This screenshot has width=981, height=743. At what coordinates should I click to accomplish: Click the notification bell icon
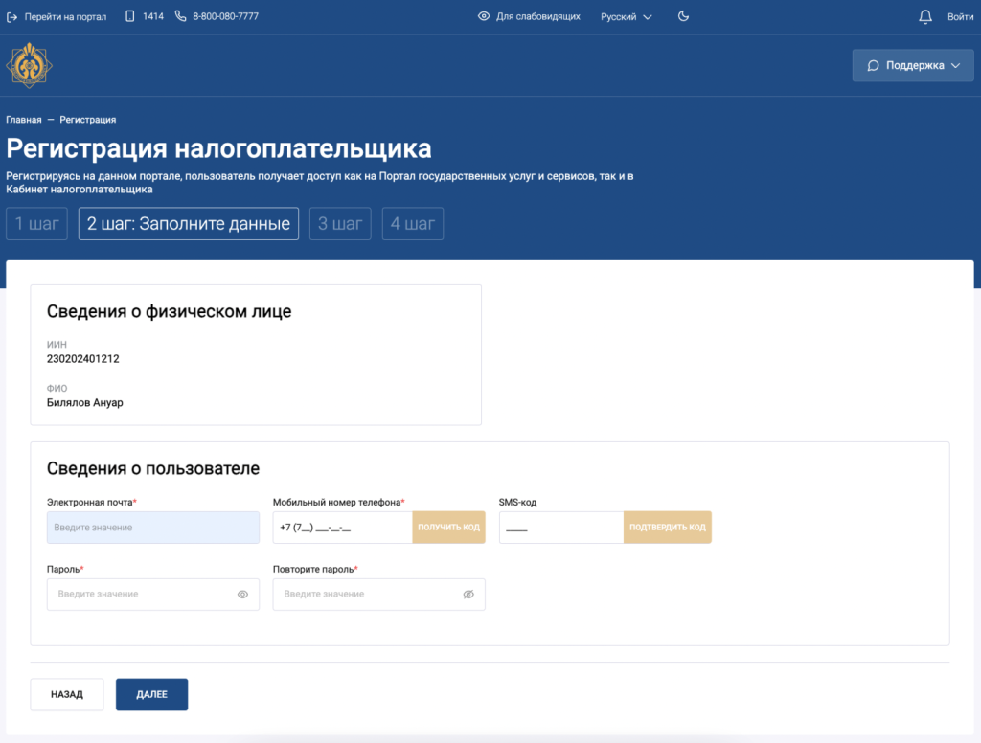tap(924, 16)
